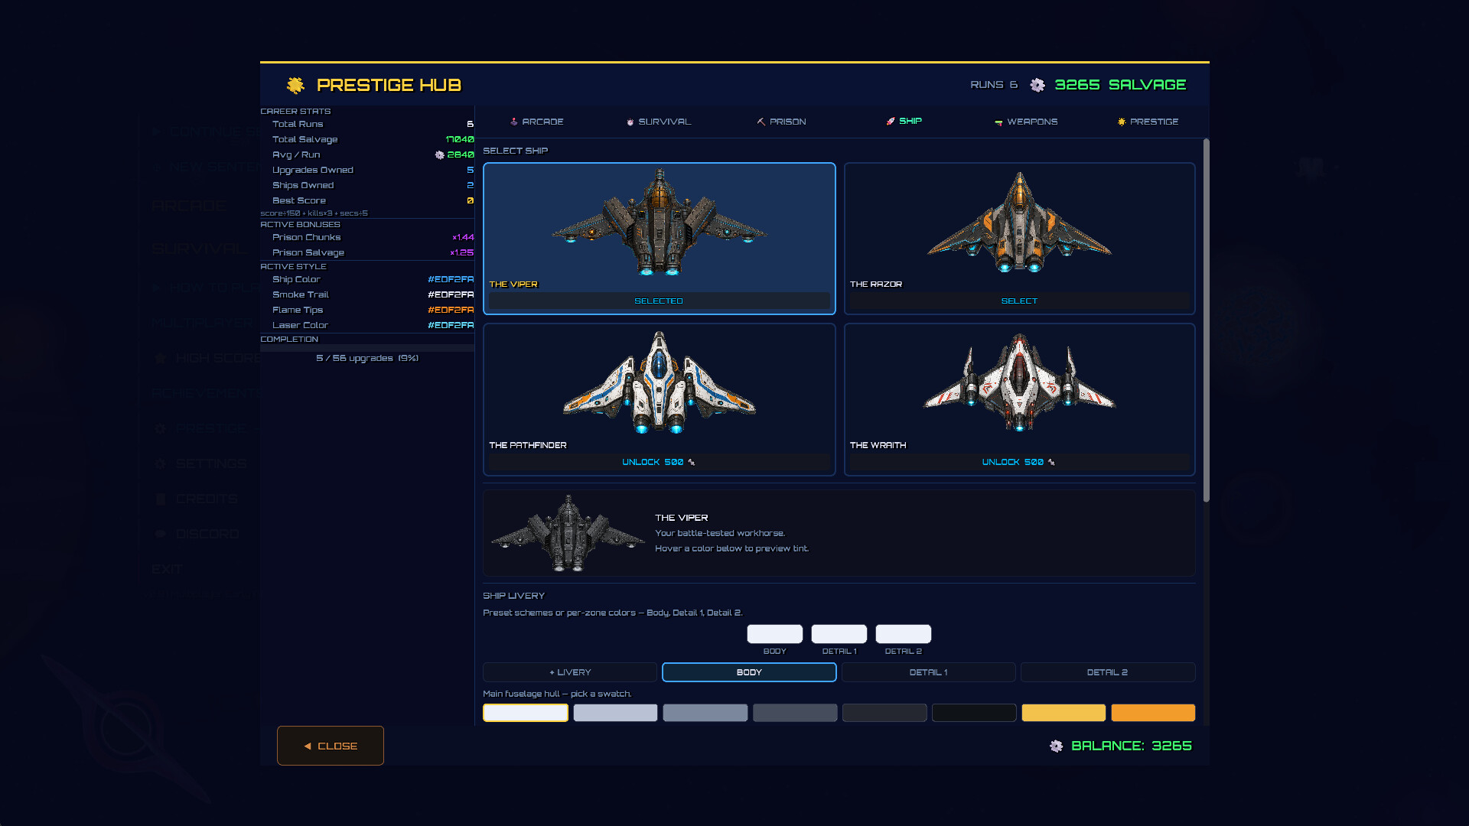Click the joystick icon on Arcade tab
The image size is (1469, 826).
point(514,122)
